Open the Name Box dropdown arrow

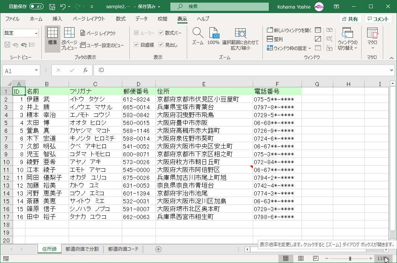pyautogui.click(x=36, y=71)
